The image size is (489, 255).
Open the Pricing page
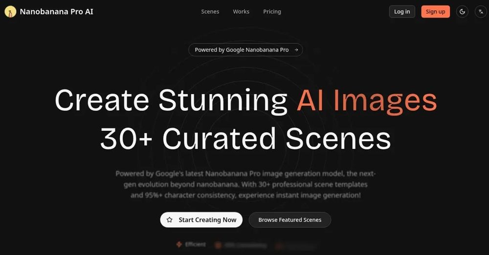point(272,12)
